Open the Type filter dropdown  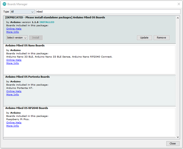[22, 12]
